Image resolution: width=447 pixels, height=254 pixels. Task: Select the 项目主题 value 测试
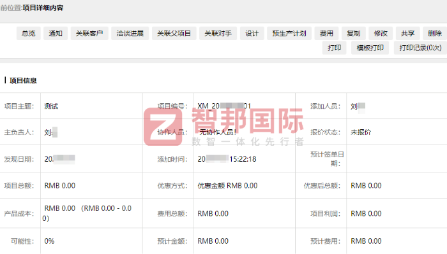click(51, 106)
